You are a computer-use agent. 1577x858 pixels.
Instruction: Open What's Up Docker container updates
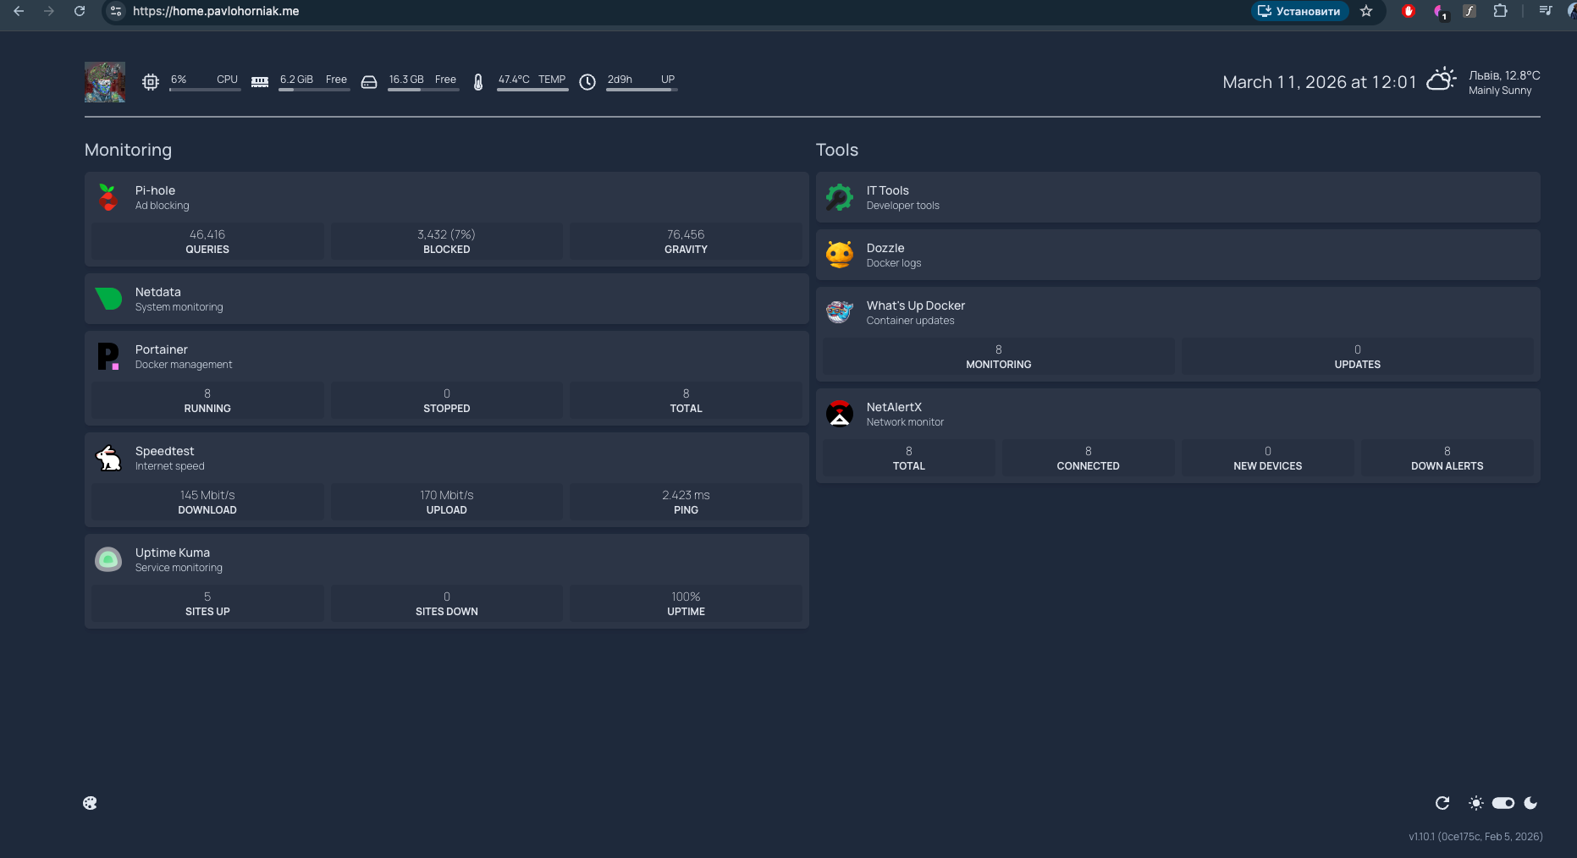click(915, 311)
